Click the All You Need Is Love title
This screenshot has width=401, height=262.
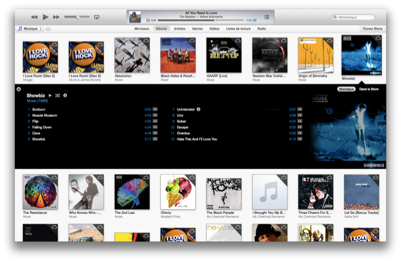point(201,13)
